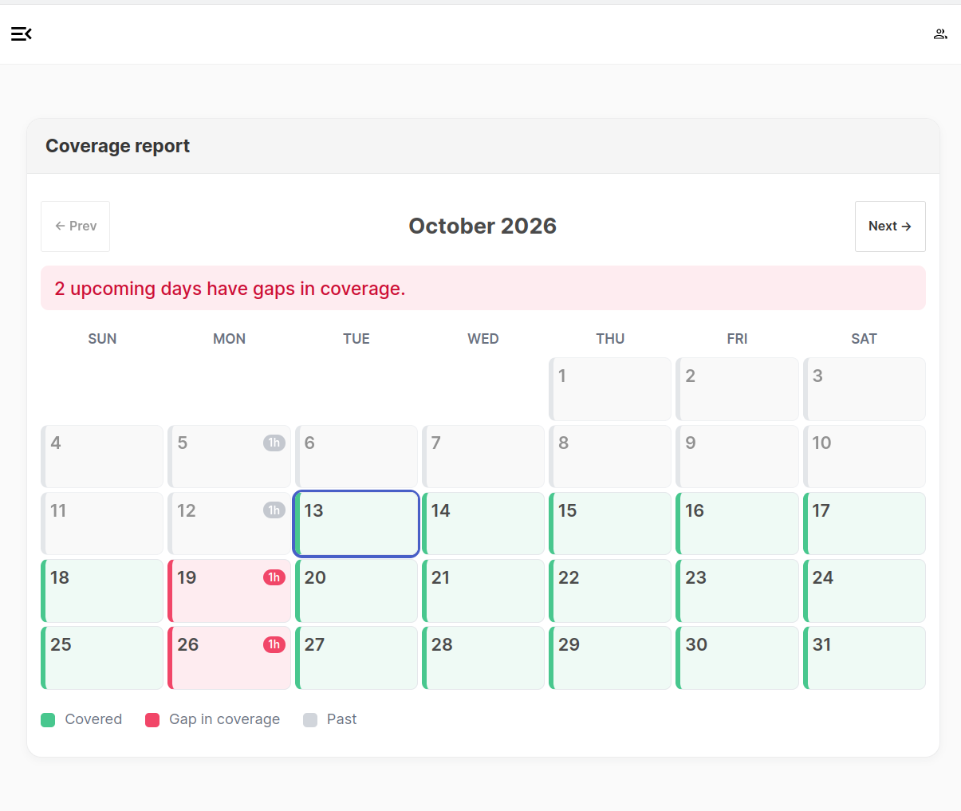
Task: Open October 5 day cell
Action: (229, 456)
